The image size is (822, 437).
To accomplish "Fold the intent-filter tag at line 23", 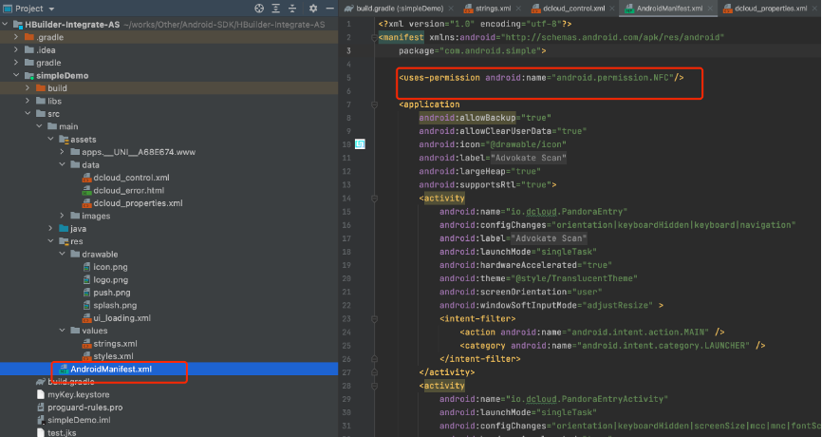I will (x=374, y=318).
